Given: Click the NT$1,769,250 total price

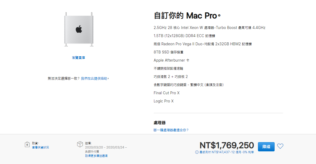Looking at the screenshot, I should click(227, 145).
